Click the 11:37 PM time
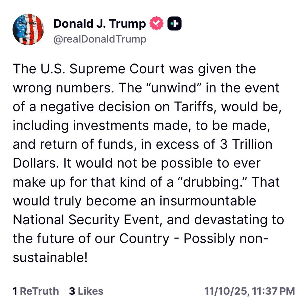 (x=273, y=291)
